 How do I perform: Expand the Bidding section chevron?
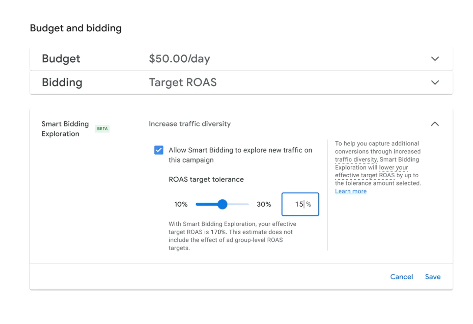(435, 82)
